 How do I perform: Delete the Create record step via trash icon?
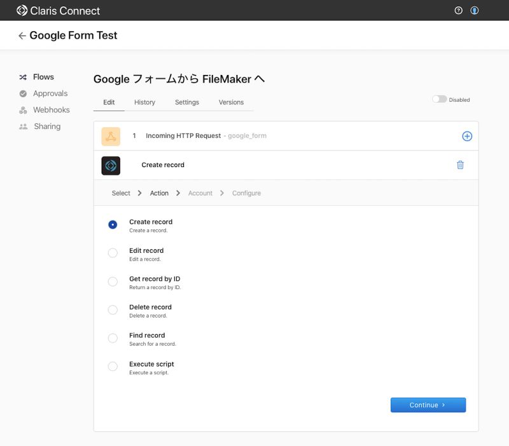coord(460,165)
